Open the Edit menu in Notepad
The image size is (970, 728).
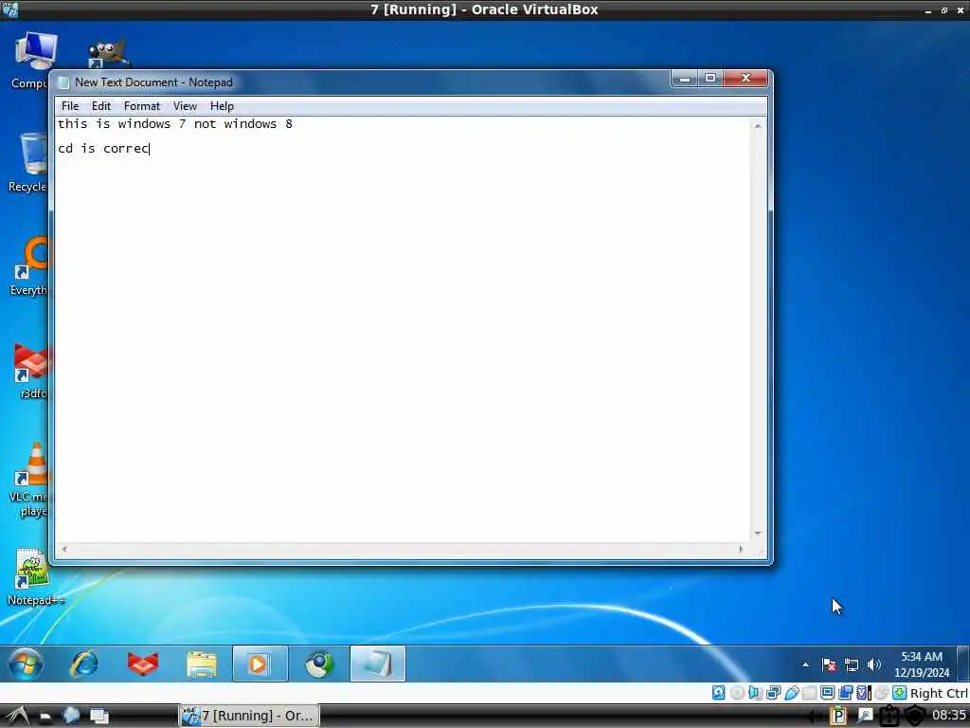[x=100, y=106]
